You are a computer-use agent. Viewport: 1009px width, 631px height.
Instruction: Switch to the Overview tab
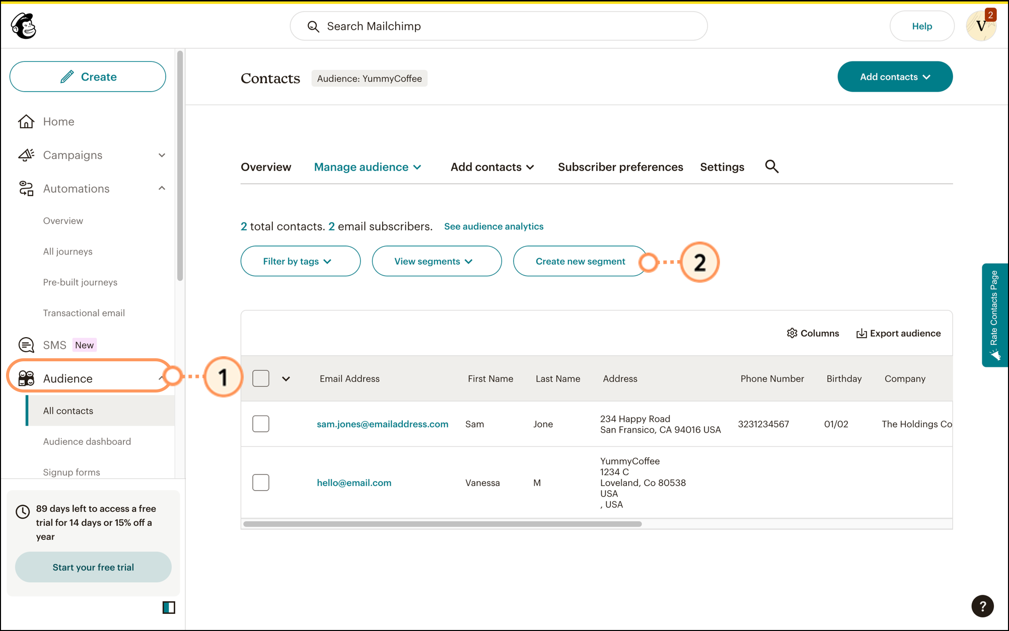coord(266,167)
